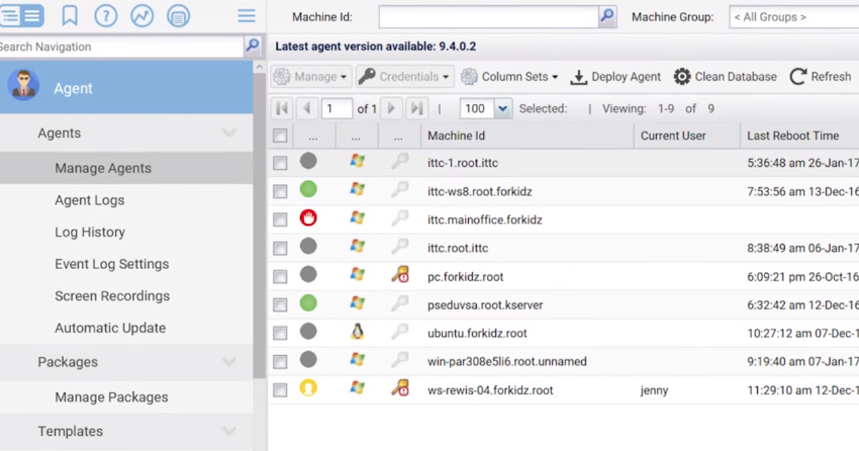Expand the Column Sets dropdown

pyautogui.click(x=509, y=77)
